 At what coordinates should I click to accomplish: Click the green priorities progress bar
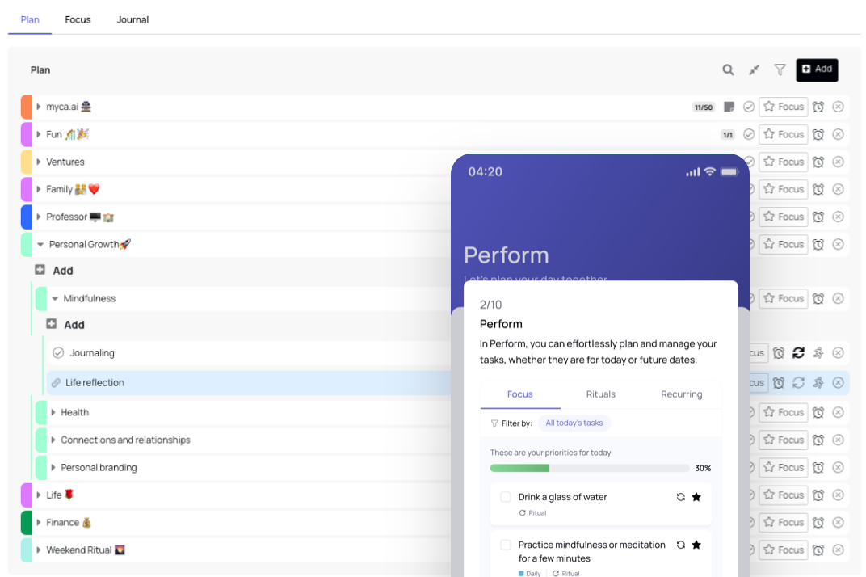tap(590, 468)
